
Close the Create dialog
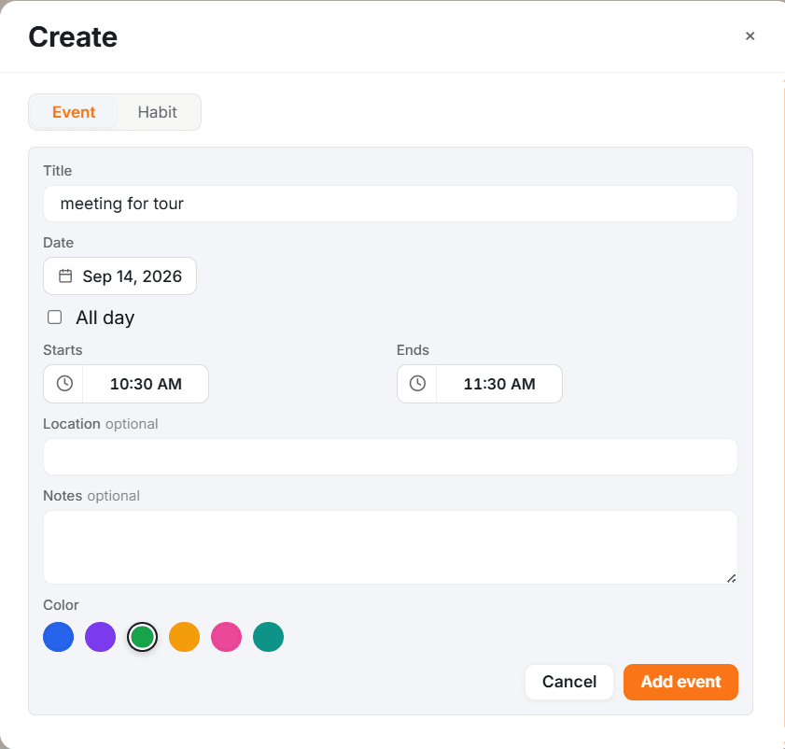click(x=750, y=36)
